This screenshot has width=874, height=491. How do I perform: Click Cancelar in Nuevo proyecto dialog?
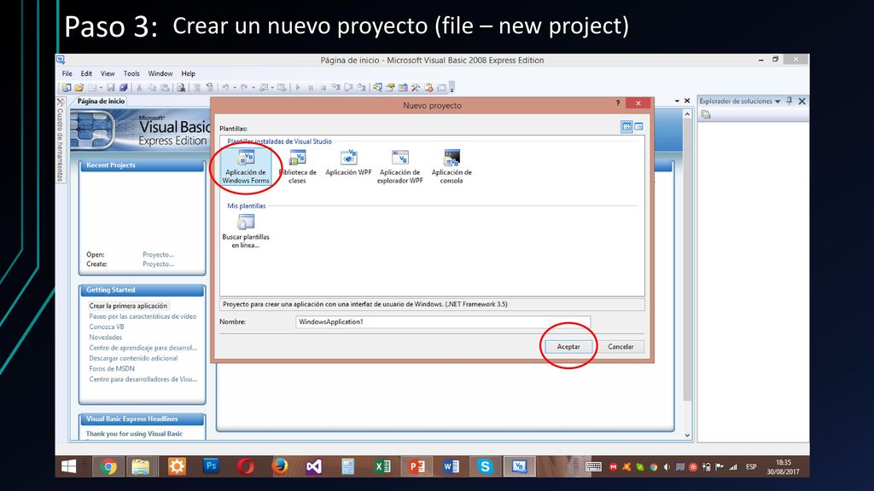621,346
